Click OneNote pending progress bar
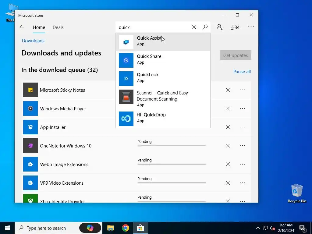Viewport: 312px width, 234px height. [x=172, y=146]
